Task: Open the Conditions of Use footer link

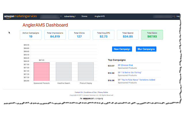Action: click(90, 92)
